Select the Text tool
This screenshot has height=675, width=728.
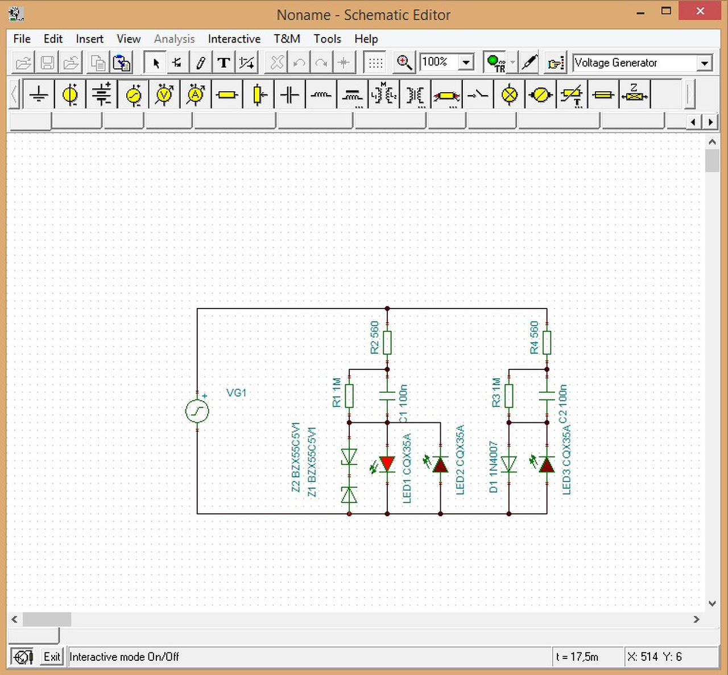point(224,63)
